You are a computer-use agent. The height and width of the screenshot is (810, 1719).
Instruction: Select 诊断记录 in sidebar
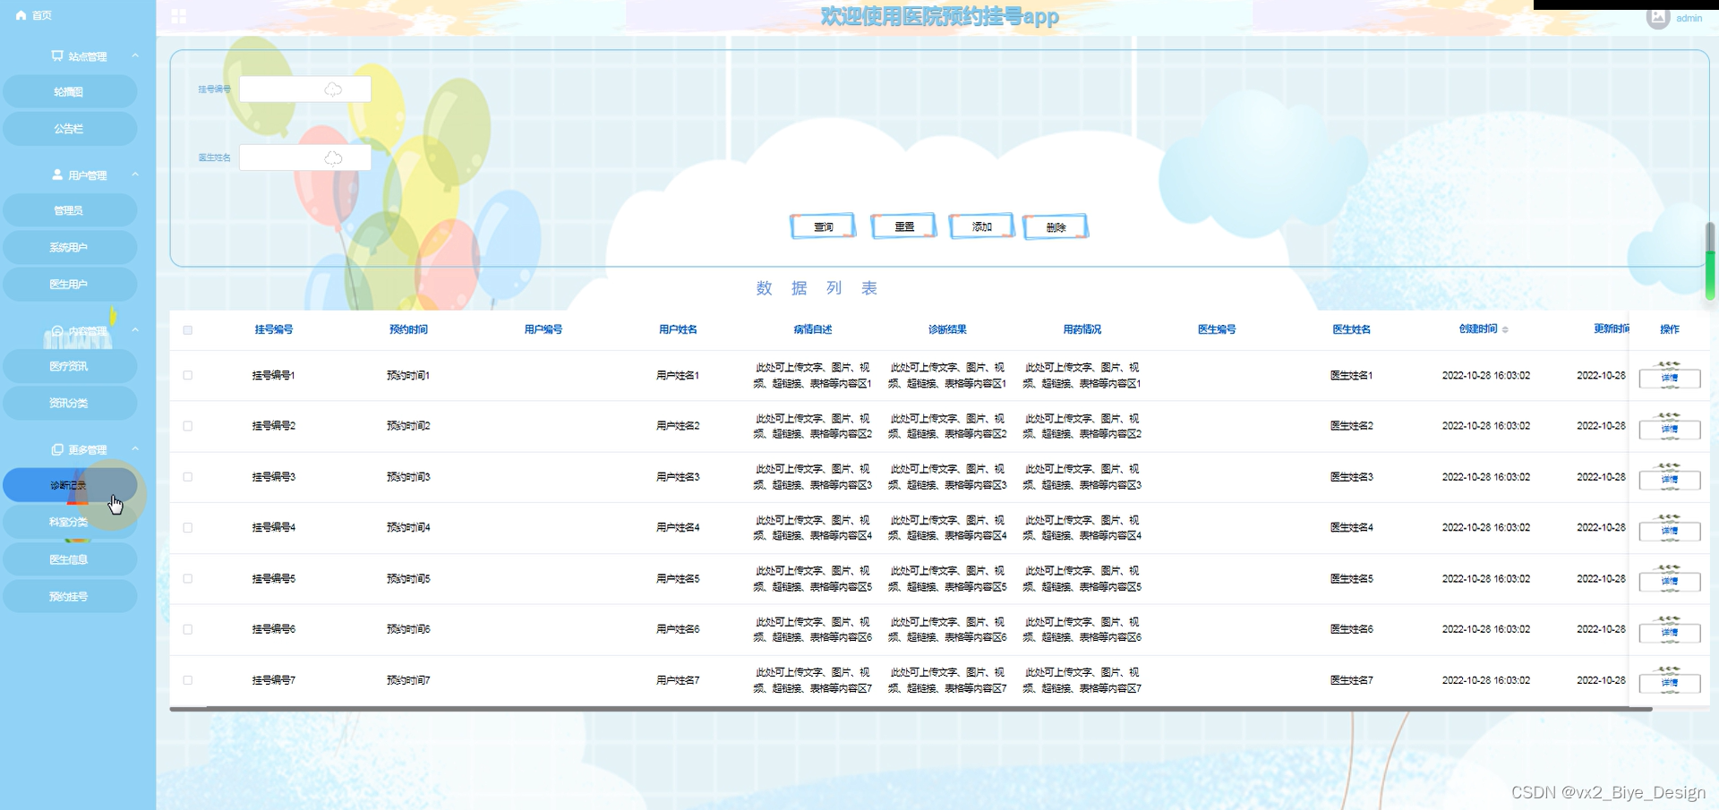70,485
